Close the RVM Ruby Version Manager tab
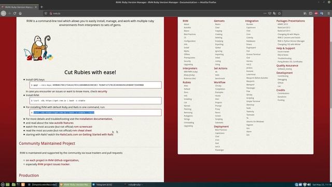The height and width of the screenshot is (187, 332). pyautogui.click(x=36, y=7)
